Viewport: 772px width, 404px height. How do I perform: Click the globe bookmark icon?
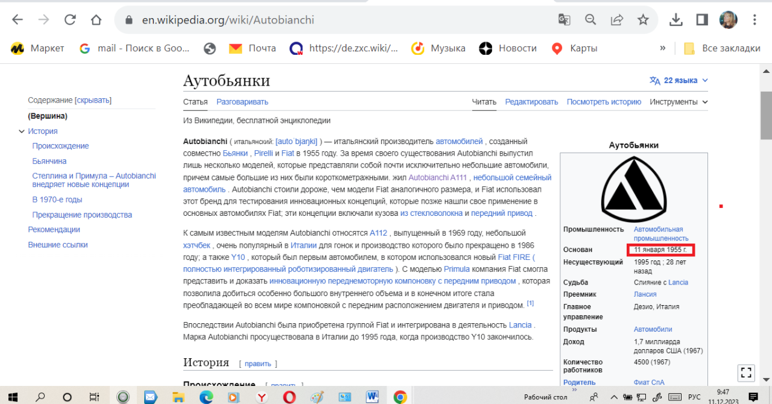pos(210,48)
